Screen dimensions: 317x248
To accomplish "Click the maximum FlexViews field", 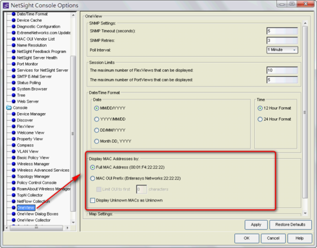I will 282,70.
